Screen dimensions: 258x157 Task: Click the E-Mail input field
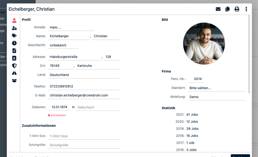(x=84, y=95)
